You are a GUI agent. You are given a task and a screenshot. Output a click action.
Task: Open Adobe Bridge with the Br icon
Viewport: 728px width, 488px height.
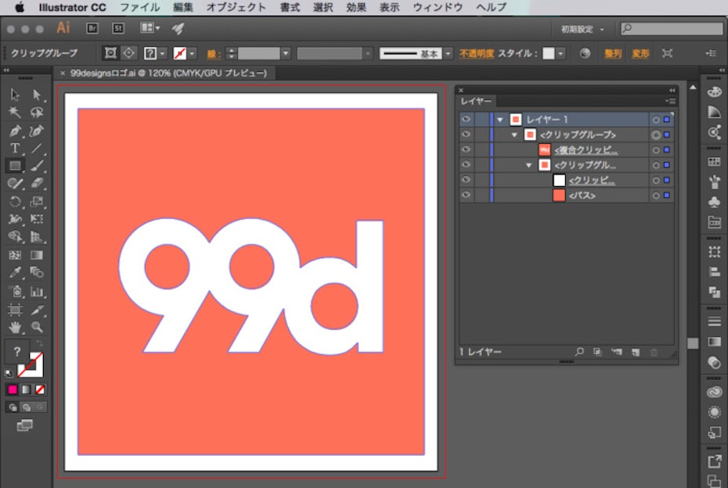point(92,28)
